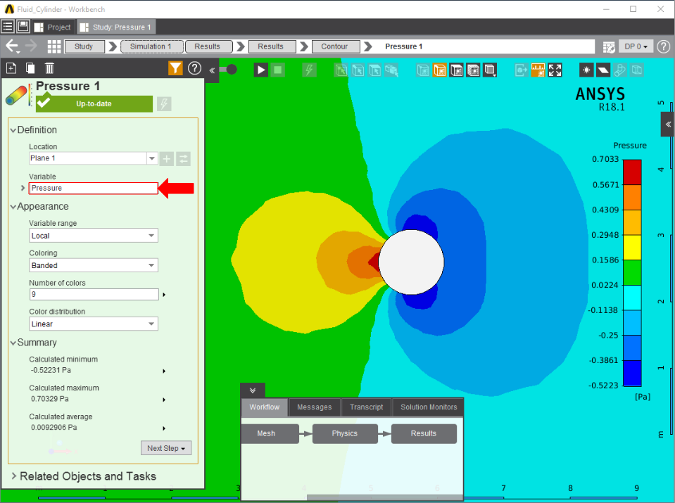Click the fit-to-window expand arrows icon
675x503 pixels.
555,70
